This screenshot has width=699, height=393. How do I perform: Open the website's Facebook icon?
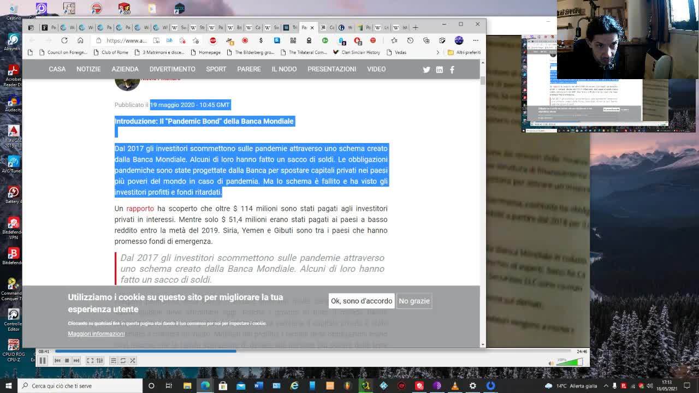(x=452, y=69)
